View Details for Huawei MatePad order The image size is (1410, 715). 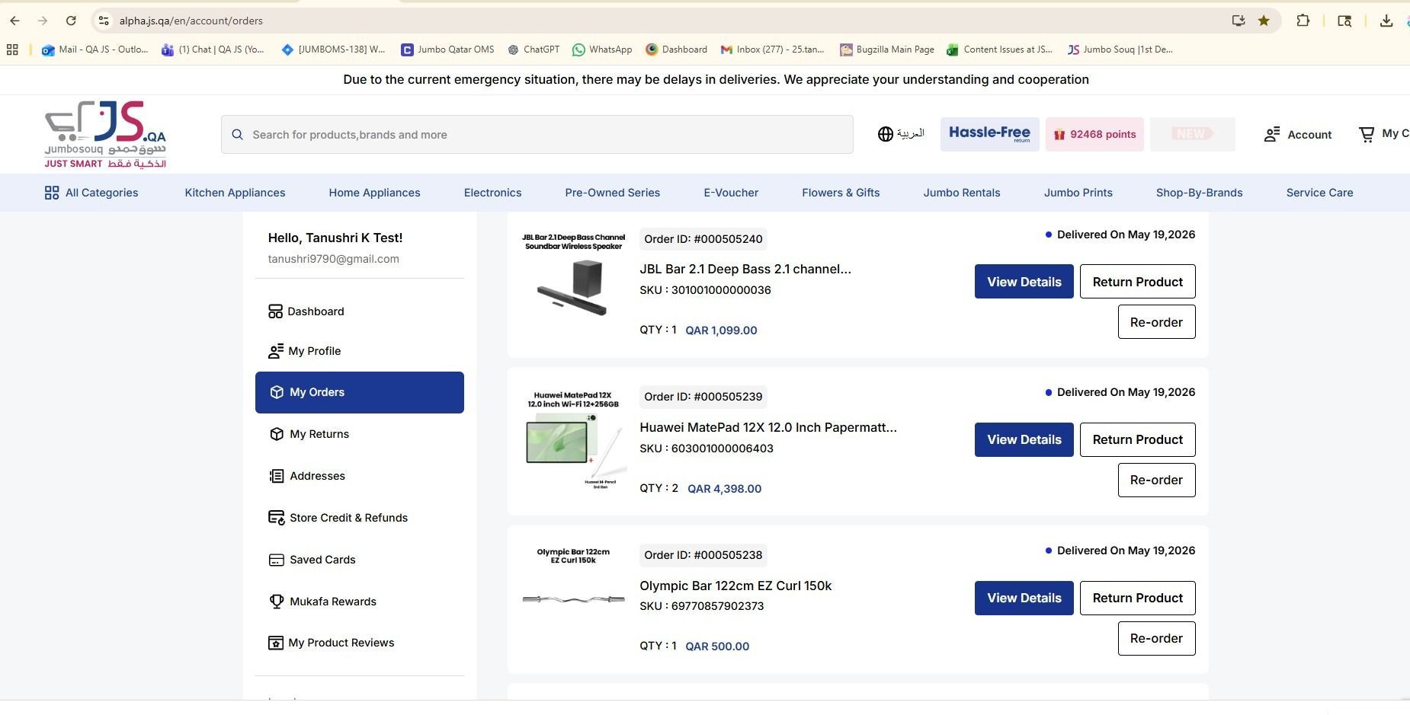(1024, 439)
